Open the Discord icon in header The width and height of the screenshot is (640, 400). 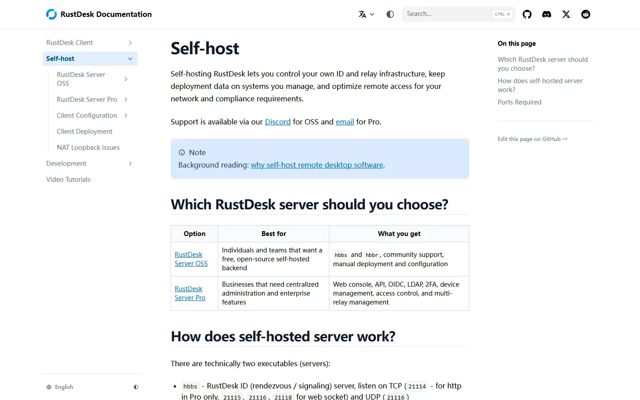coord(547,14)
